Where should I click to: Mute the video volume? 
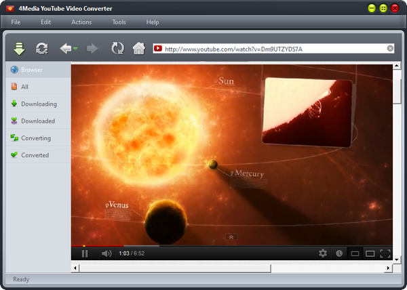pyautogui.click(x=106, y=253)
